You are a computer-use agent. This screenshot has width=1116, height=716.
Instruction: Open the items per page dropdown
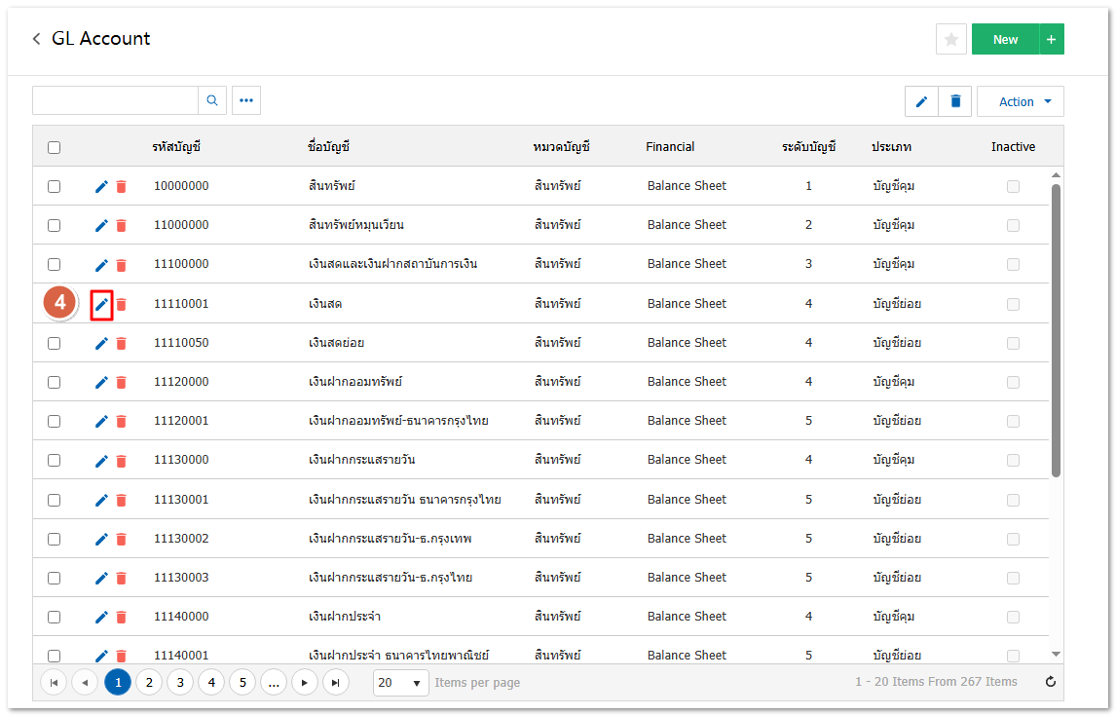(401, 683)
